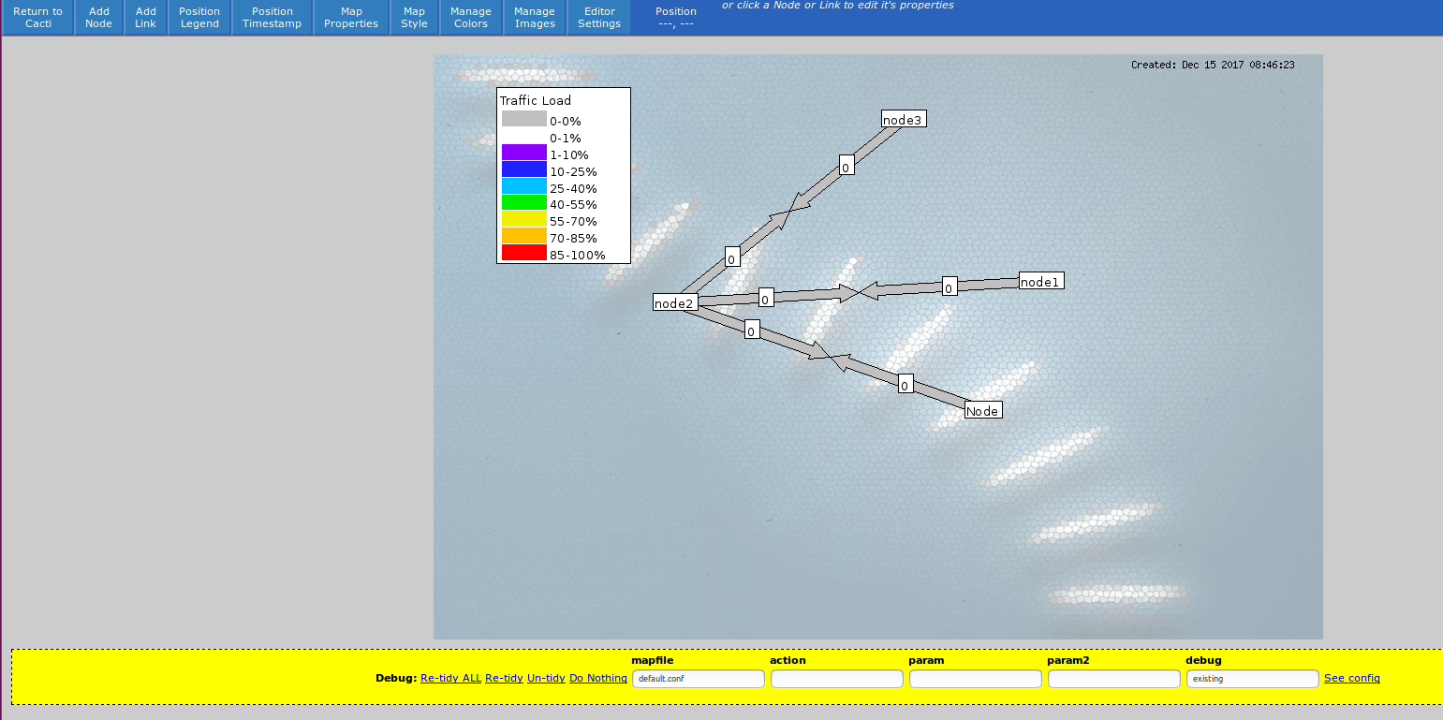Screen dimensions: 1443x720
Task: Open the Map Style settings
Action: pyautogui.click(x=413, y=18)
